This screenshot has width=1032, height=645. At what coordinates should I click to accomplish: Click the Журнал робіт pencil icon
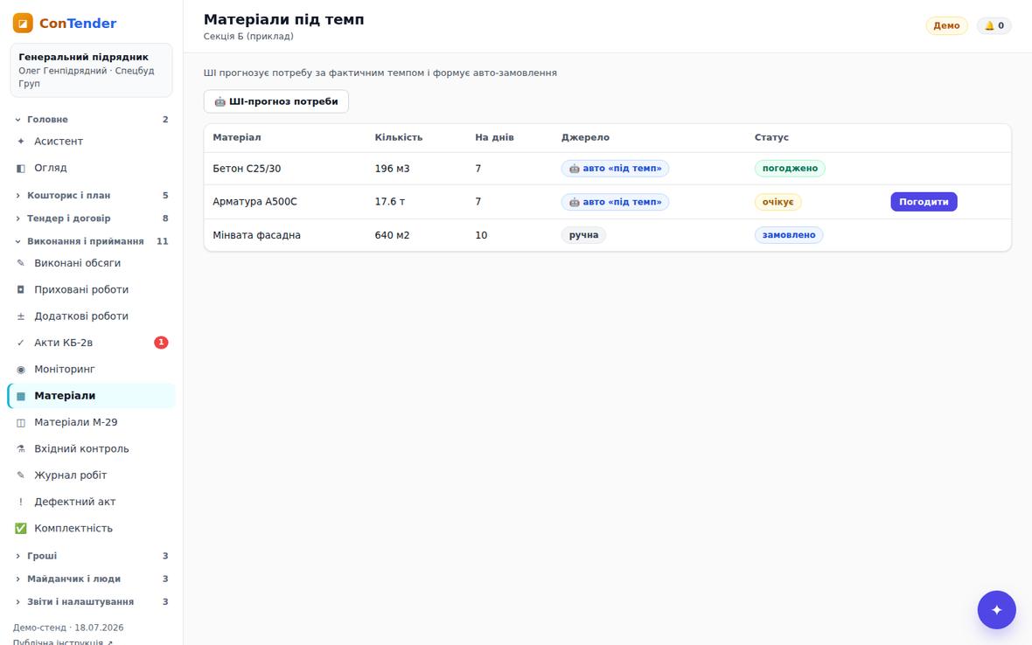[x=20, y=475]
